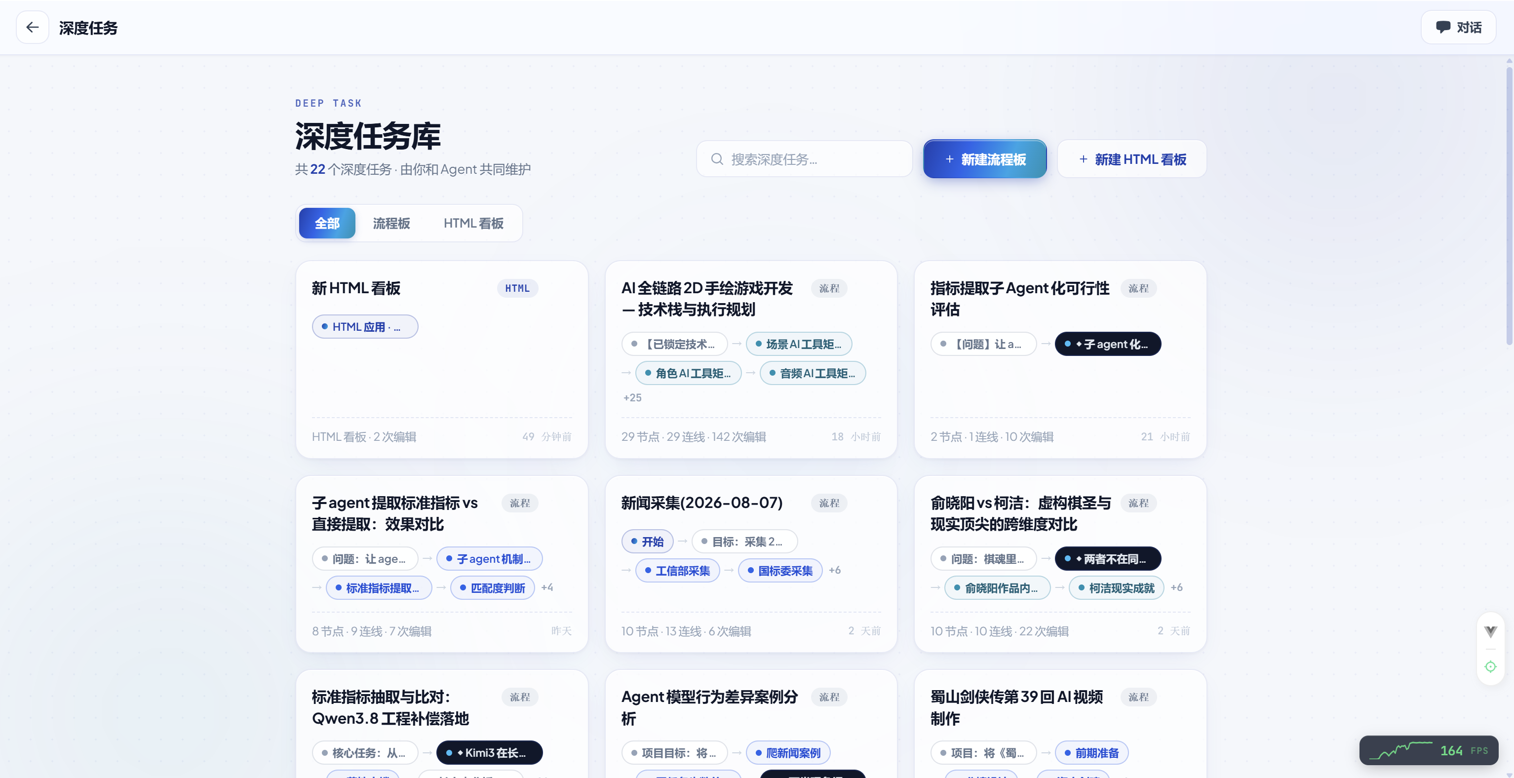Click the HTML 应用 node chip
This screenshot has width=1514, height=778.
tap(365, 327)
